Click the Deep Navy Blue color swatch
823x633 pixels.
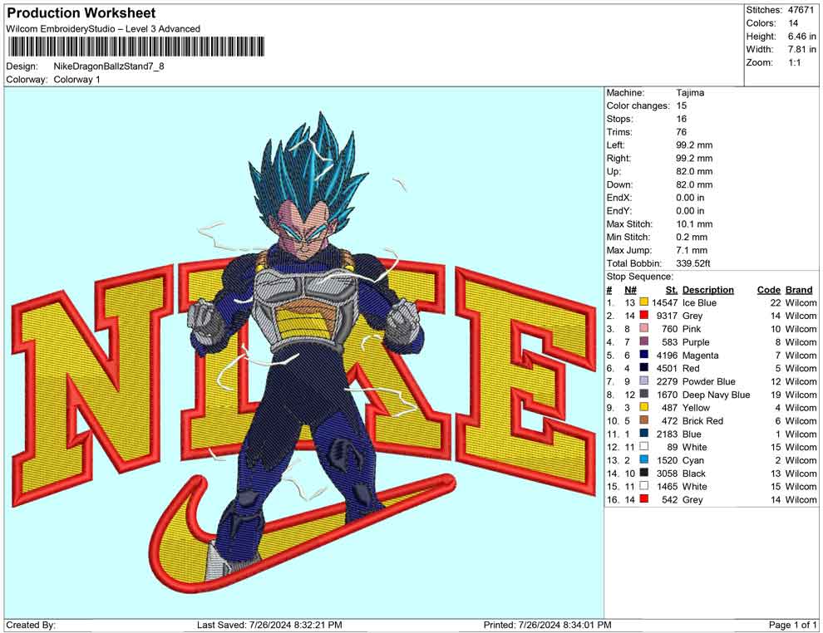click(644, 395)
